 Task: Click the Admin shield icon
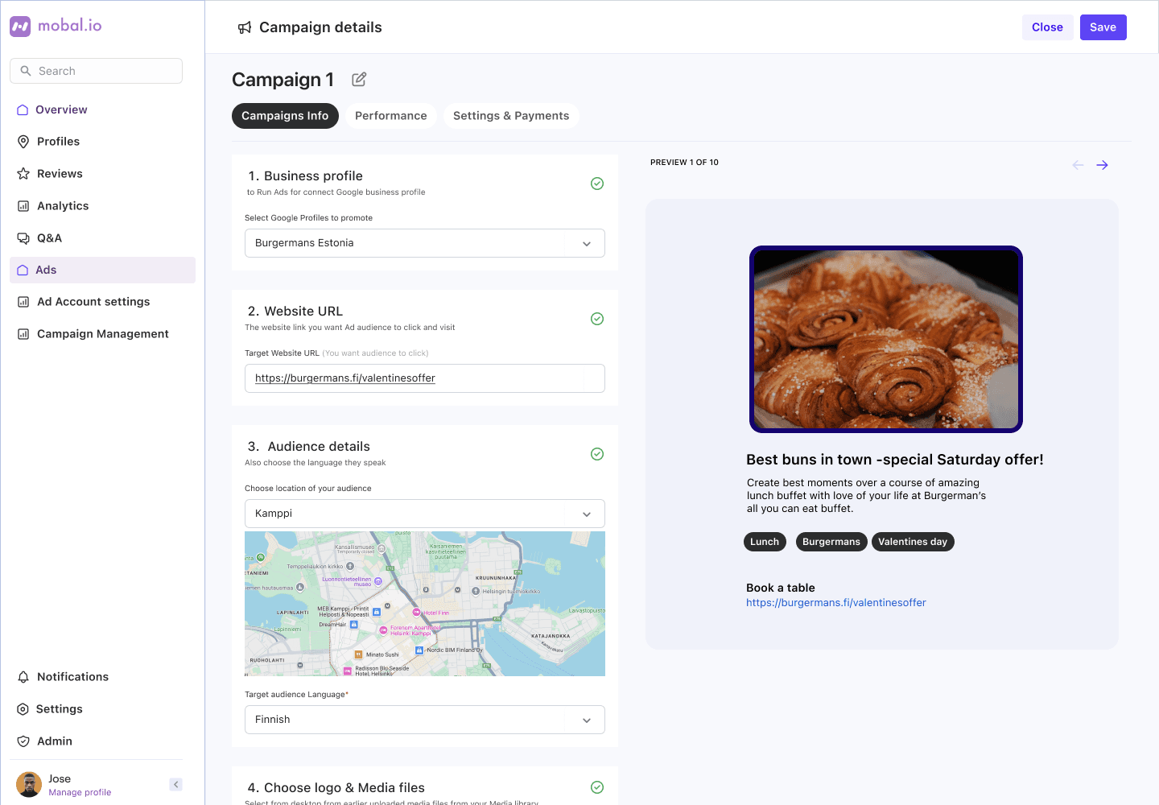click(x=23, y=741)
